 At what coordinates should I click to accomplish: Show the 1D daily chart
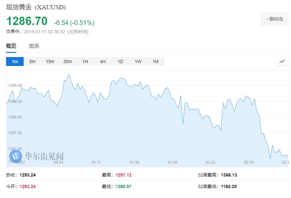pos(120,62)
